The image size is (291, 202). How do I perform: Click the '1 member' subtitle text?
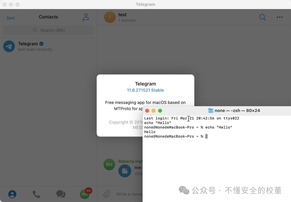(127, 20)
